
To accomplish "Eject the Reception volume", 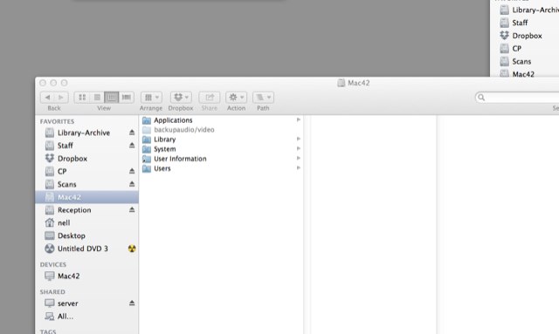I will click(132, 209).
